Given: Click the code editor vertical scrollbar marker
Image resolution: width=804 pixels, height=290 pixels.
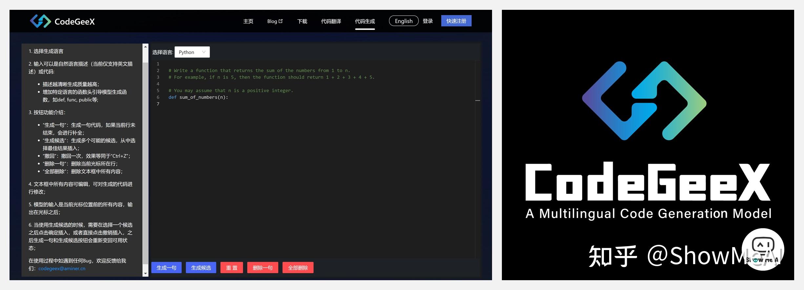Looking at the screenshot, I should tap(478, 100).
